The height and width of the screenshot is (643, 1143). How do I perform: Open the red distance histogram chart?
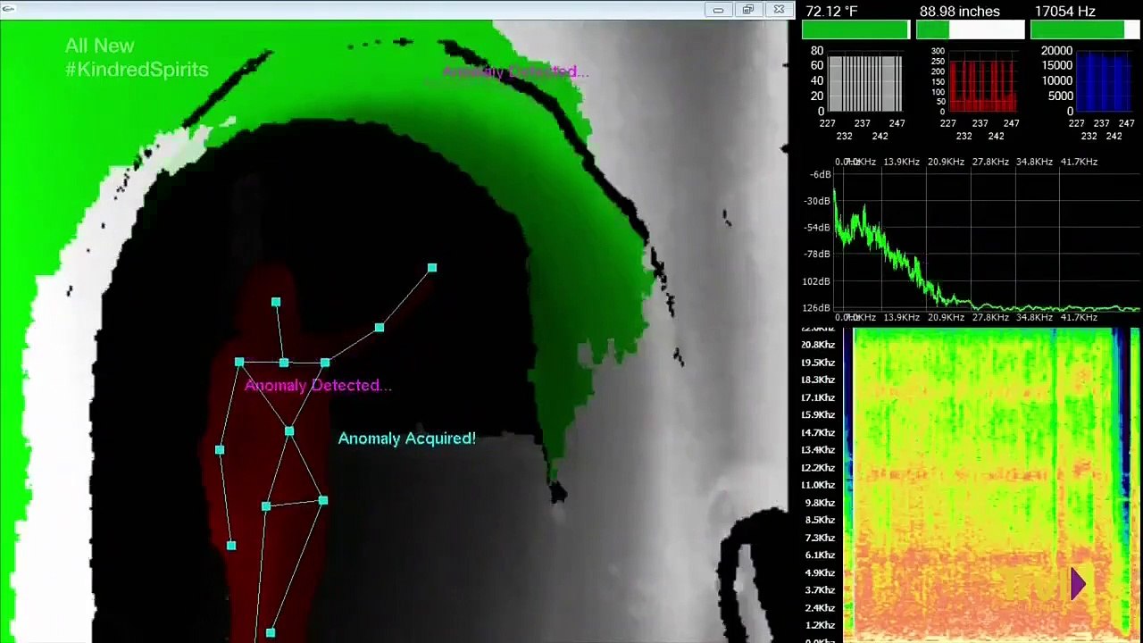pos(982,84)
